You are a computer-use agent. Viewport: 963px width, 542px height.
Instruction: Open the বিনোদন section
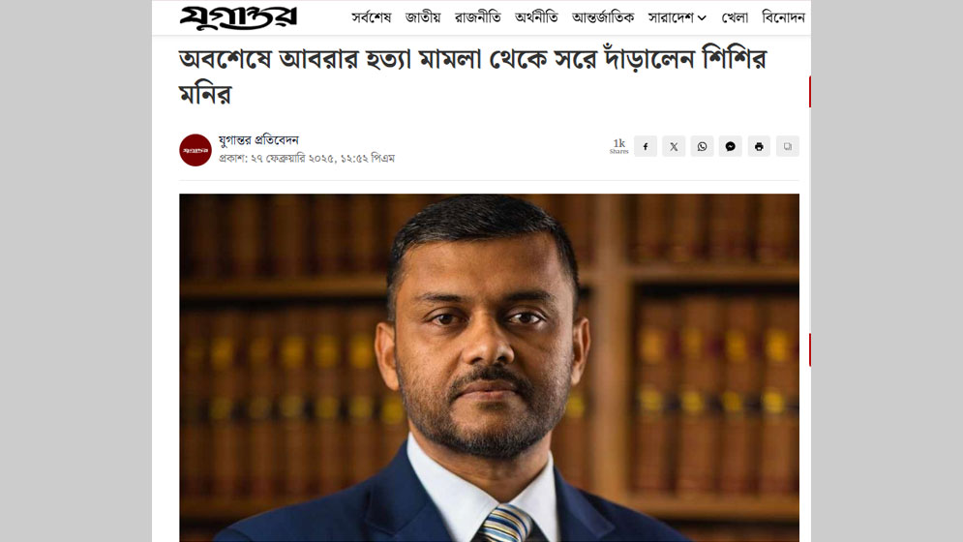pos(783,17)
